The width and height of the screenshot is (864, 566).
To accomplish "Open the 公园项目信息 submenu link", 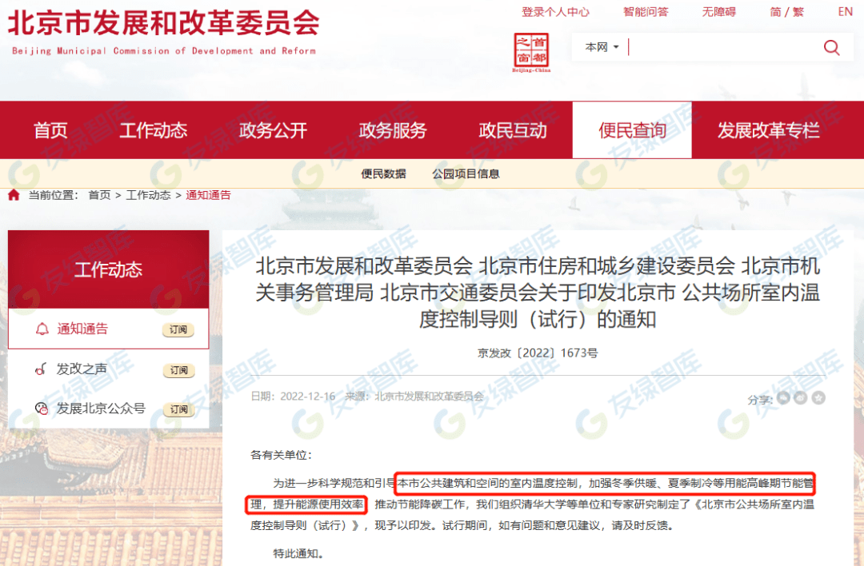I will [466, 173].
